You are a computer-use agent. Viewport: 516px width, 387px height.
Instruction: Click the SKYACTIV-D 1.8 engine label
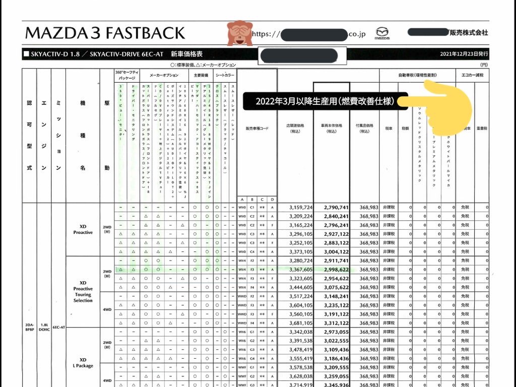(x=55, y=54)
